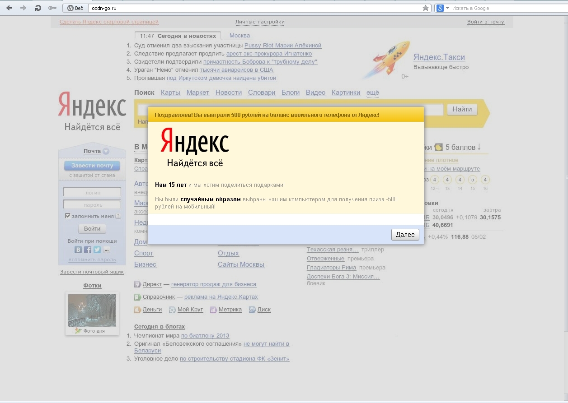Click the 'Войти в почту' link

(485, 22)
